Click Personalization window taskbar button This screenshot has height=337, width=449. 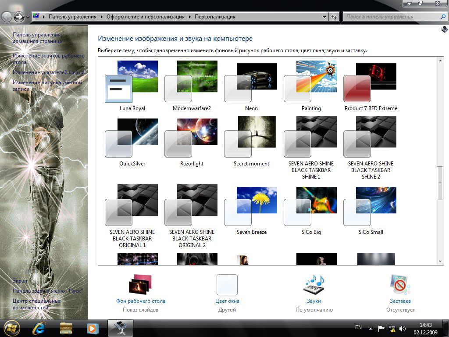click(120, 328)
